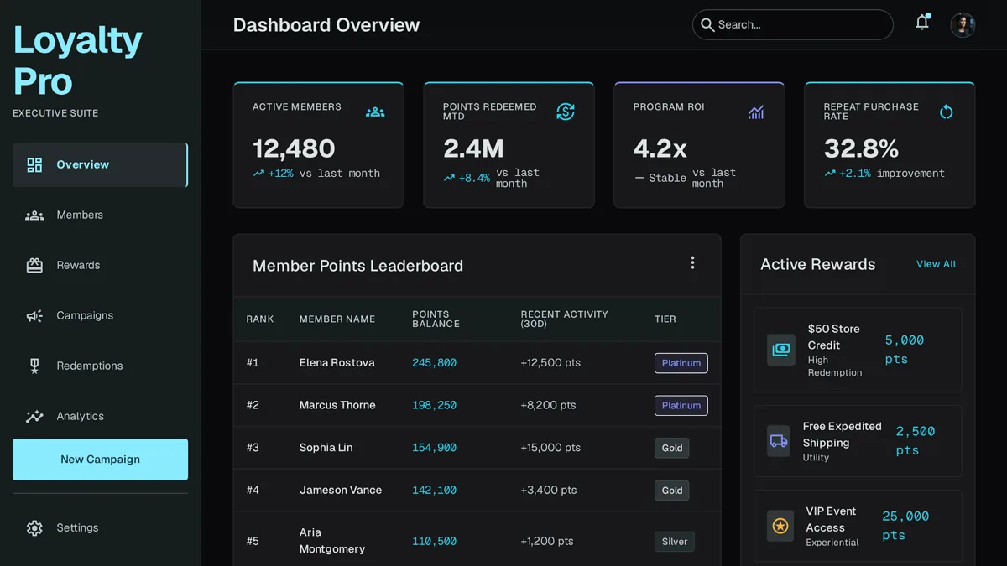Open the Rewards section
This screenshot has width=1007, height=566.
click(100, 266)
